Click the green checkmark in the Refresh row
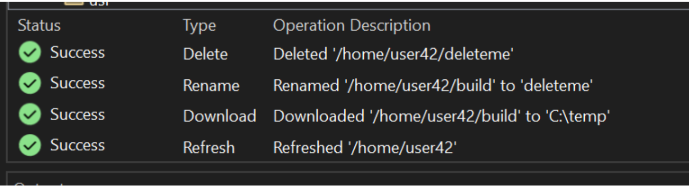Viewport: 689px width, 188px height. coord(30,145)
